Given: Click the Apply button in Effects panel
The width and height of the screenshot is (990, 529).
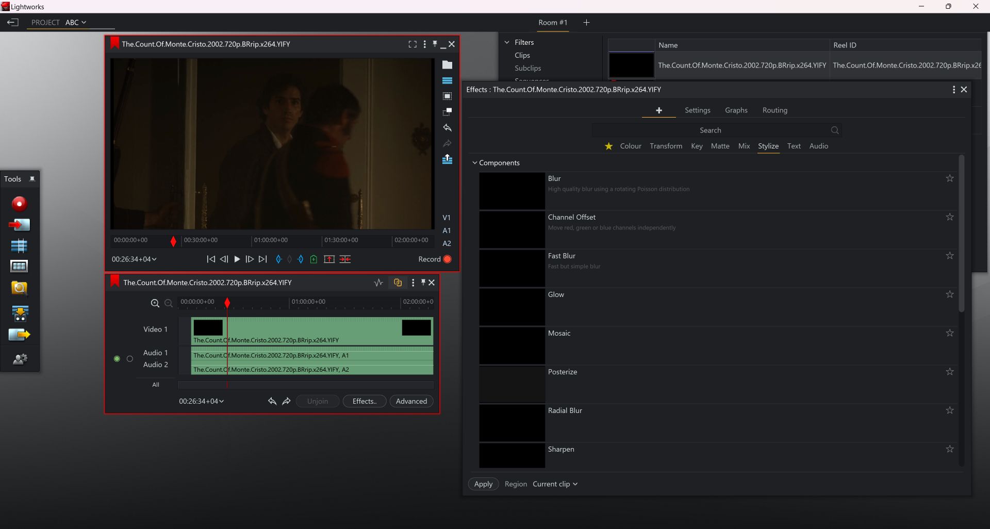Looking at the screenshot, I should 483,484.
